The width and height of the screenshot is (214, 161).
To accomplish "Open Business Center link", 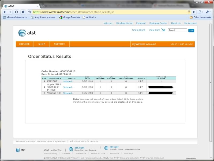I will click(x=158, y=23).
